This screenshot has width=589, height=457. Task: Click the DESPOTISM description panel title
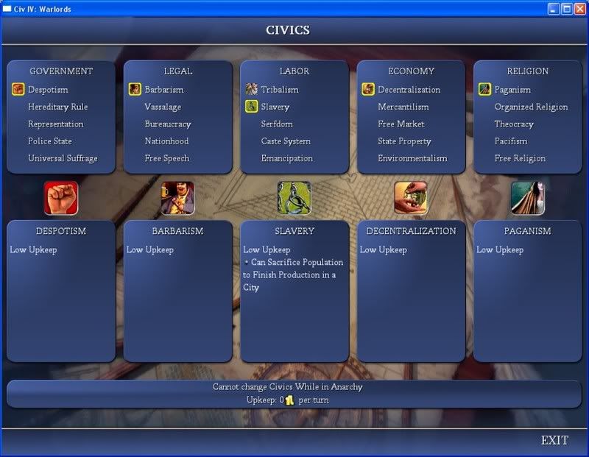pos(61,231)
